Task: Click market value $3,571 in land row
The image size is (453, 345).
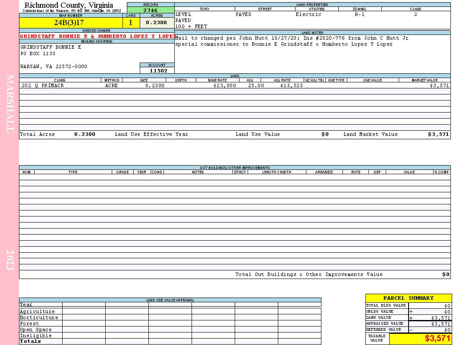Action: [x=439, y=85]
